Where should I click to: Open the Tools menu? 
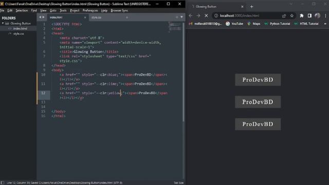[x=63, y=10]
